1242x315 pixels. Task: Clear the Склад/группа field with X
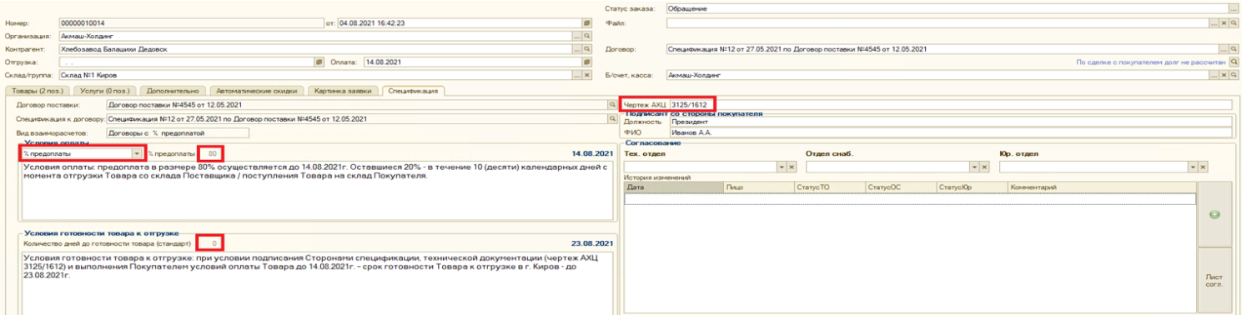tap(586, 75)
